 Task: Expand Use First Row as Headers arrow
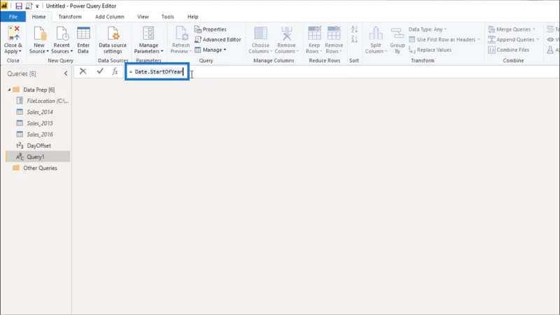click(479, 40)
